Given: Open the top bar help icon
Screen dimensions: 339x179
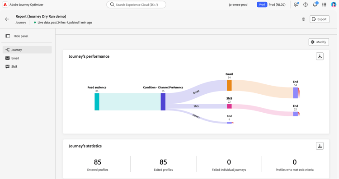Looking at the screenshot, I should tap(306, 5).
